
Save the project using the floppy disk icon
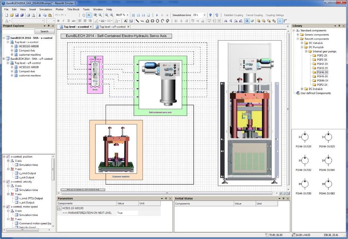pos(17,15)
